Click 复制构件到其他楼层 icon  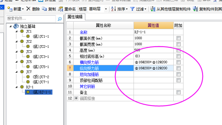[x=195, y=9]
